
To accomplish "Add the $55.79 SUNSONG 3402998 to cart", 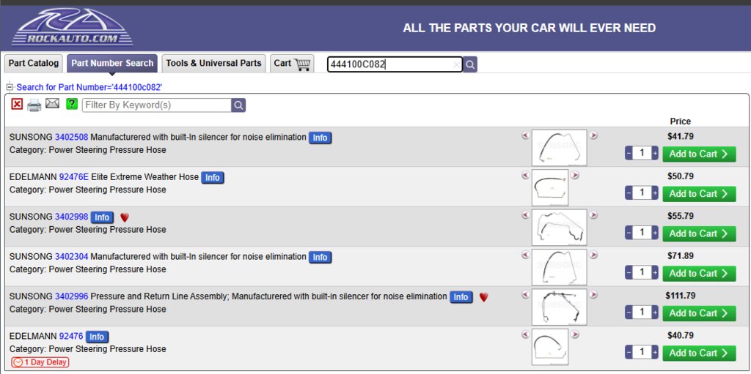I will 699,233.
